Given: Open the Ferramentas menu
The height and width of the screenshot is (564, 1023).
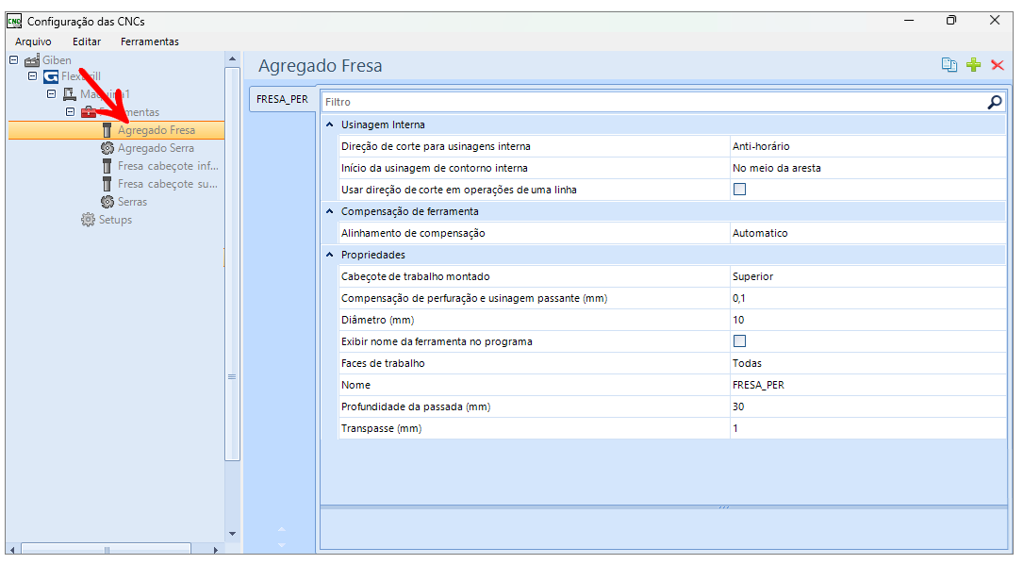Looking at the screenshot, I should (x=149, y=41).
